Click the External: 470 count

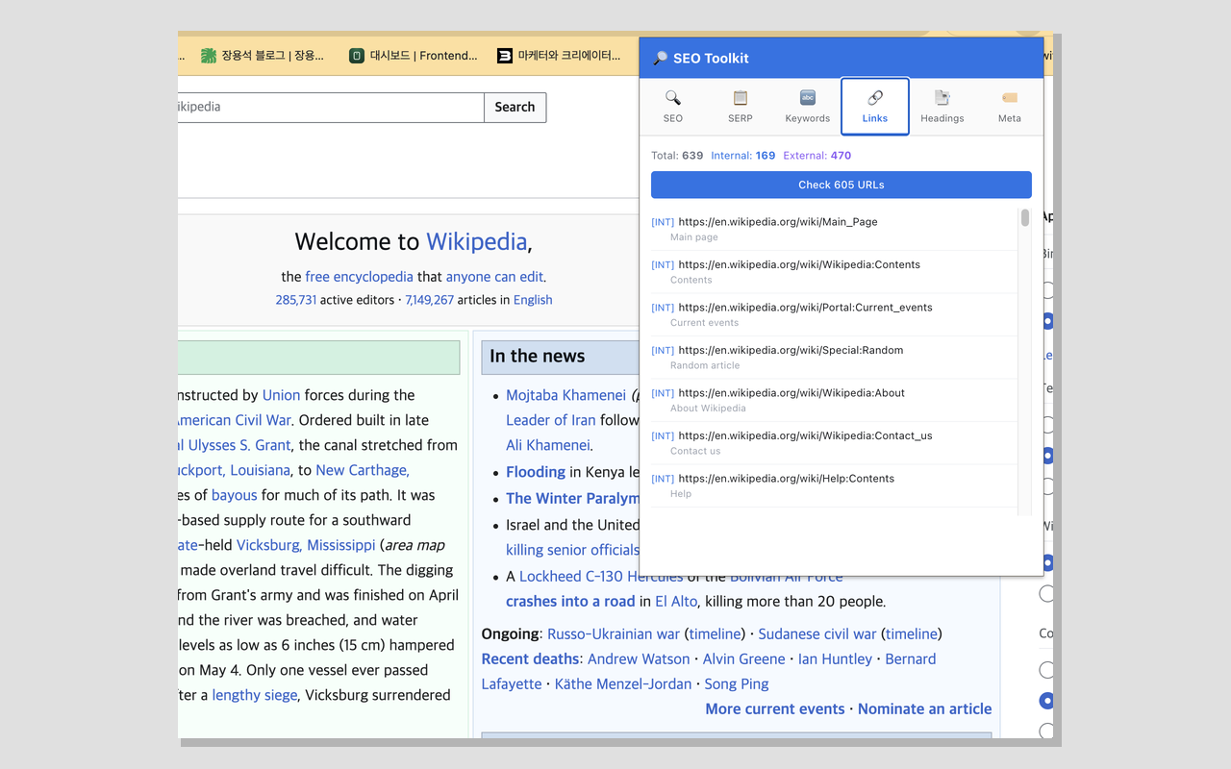point(817,156)
